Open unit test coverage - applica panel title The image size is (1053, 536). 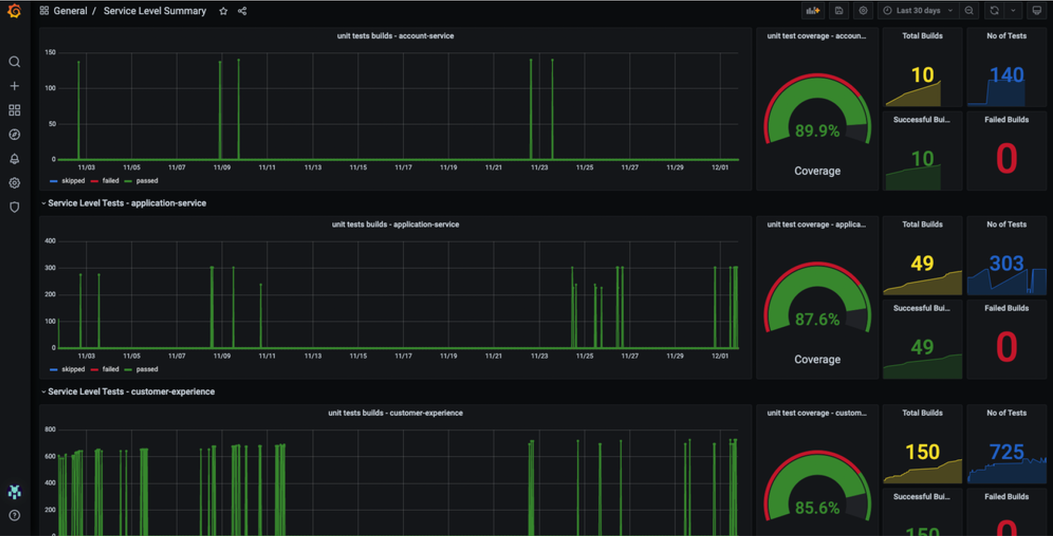817,225
